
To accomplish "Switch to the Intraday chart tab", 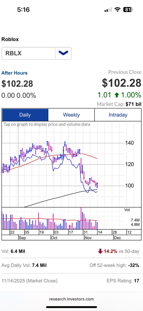I will click(x=118, y=115).
